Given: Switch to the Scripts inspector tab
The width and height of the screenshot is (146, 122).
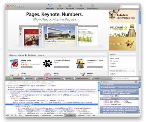Looking at the screenshot, I should [39, 79].
